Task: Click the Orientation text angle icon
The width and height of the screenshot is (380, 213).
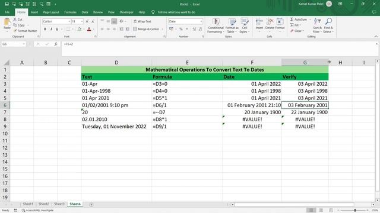Action: click(121, 21)
